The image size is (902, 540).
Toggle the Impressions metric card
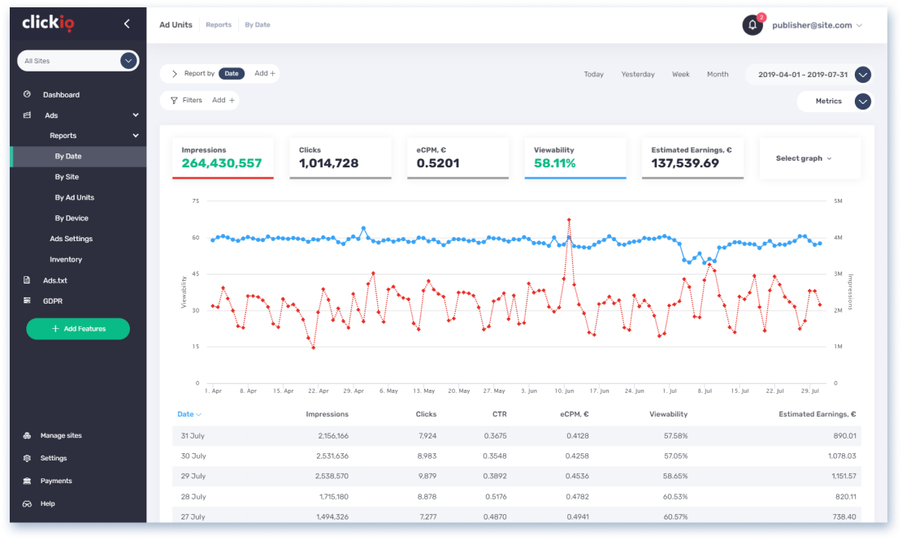click(223, 158)
